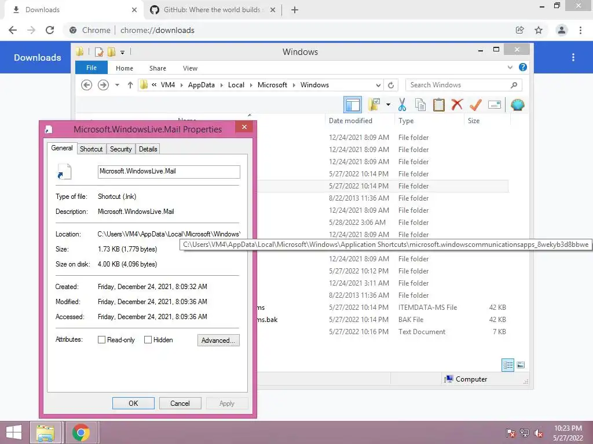Click the Explorer help question mark icon

coord(523,67)
